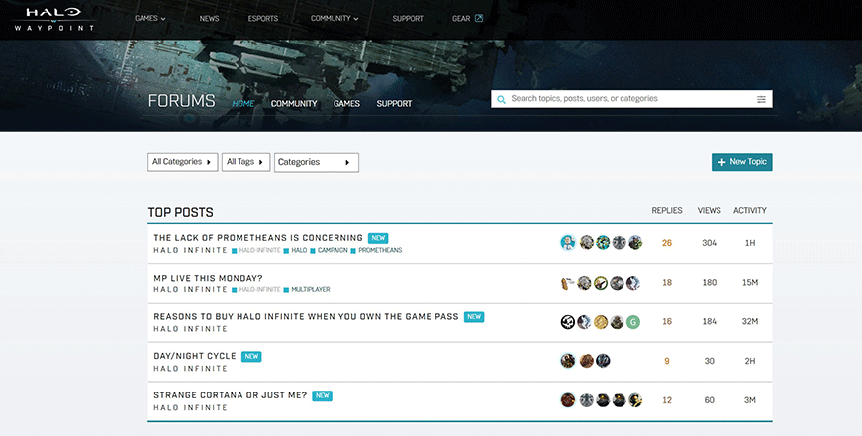Click NEW badge on Game Pass topic
This screenshot has height=436, width=862.
(474, 316)
